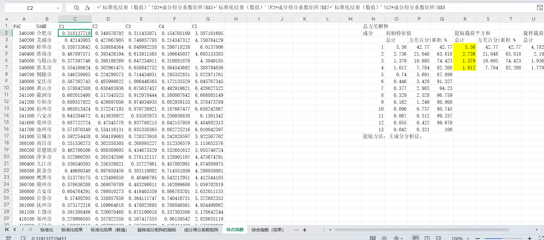Enter full screen mode icon
This screenshot has height=240, width=544.
point(541,238)
